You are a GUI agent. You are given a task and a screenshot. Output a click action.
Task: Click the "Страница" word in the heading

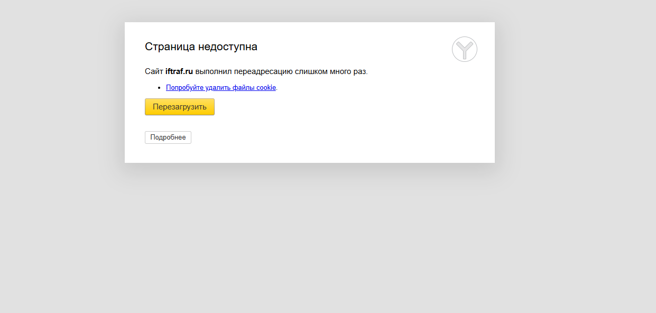pyautogui.click(x=170, y=47)
